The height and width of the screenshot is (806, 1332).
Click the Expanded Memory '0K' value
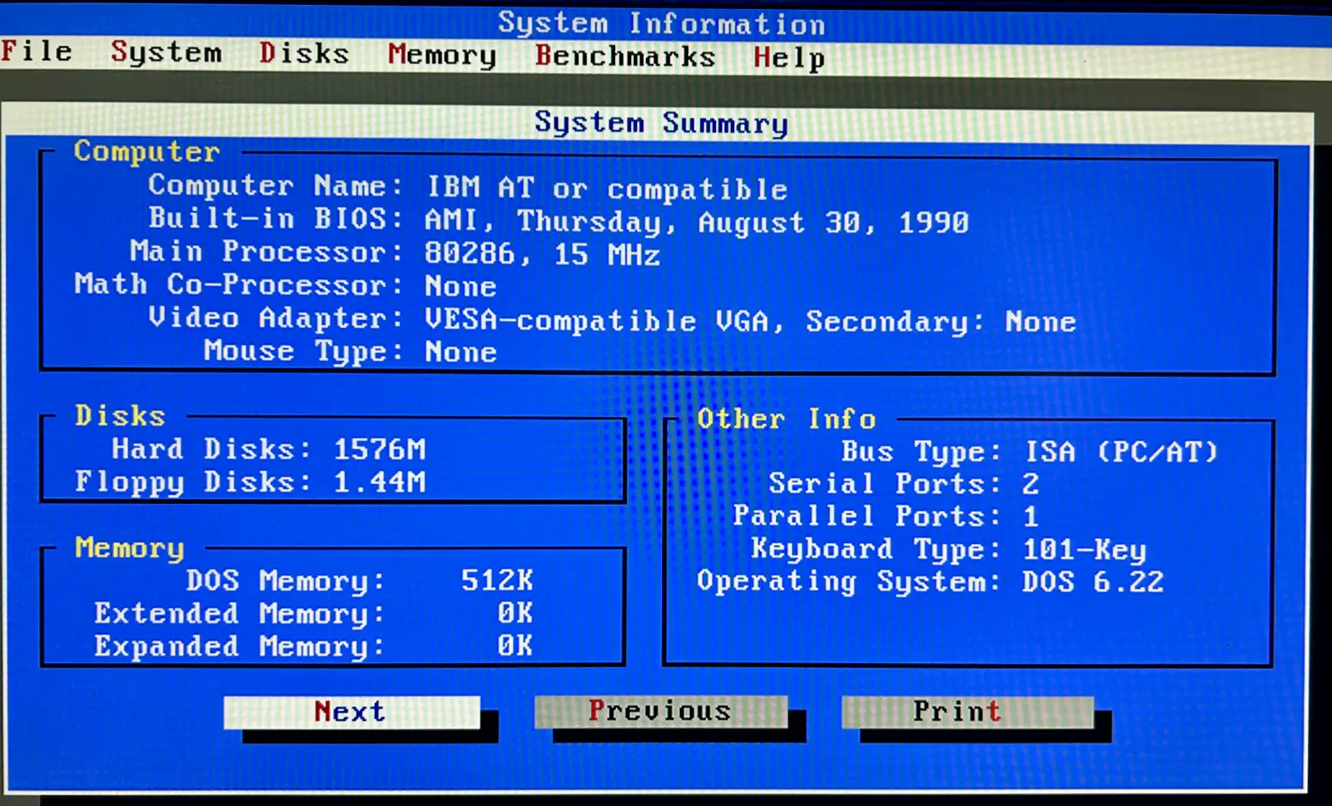(x=515, y=645)
